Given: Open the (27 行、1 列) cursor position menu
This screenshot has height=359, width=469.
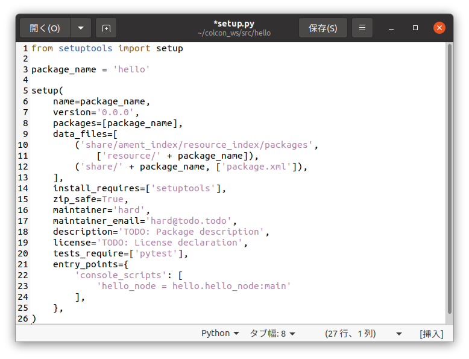Looking at the screenshot, I should [x=363, y=333].
